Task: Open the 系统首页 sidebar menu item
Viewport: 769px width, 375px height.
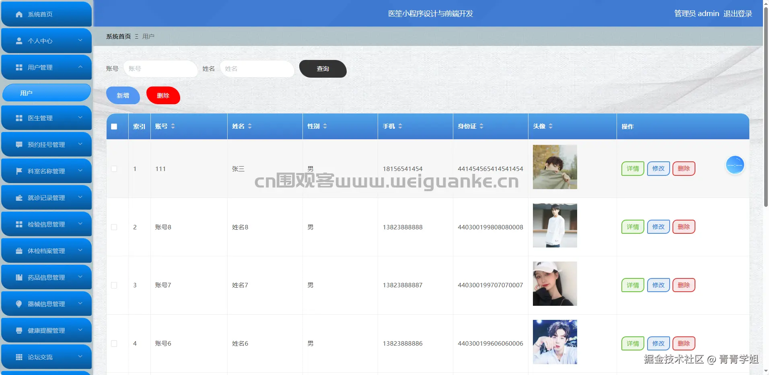Action: pos(47,14)
